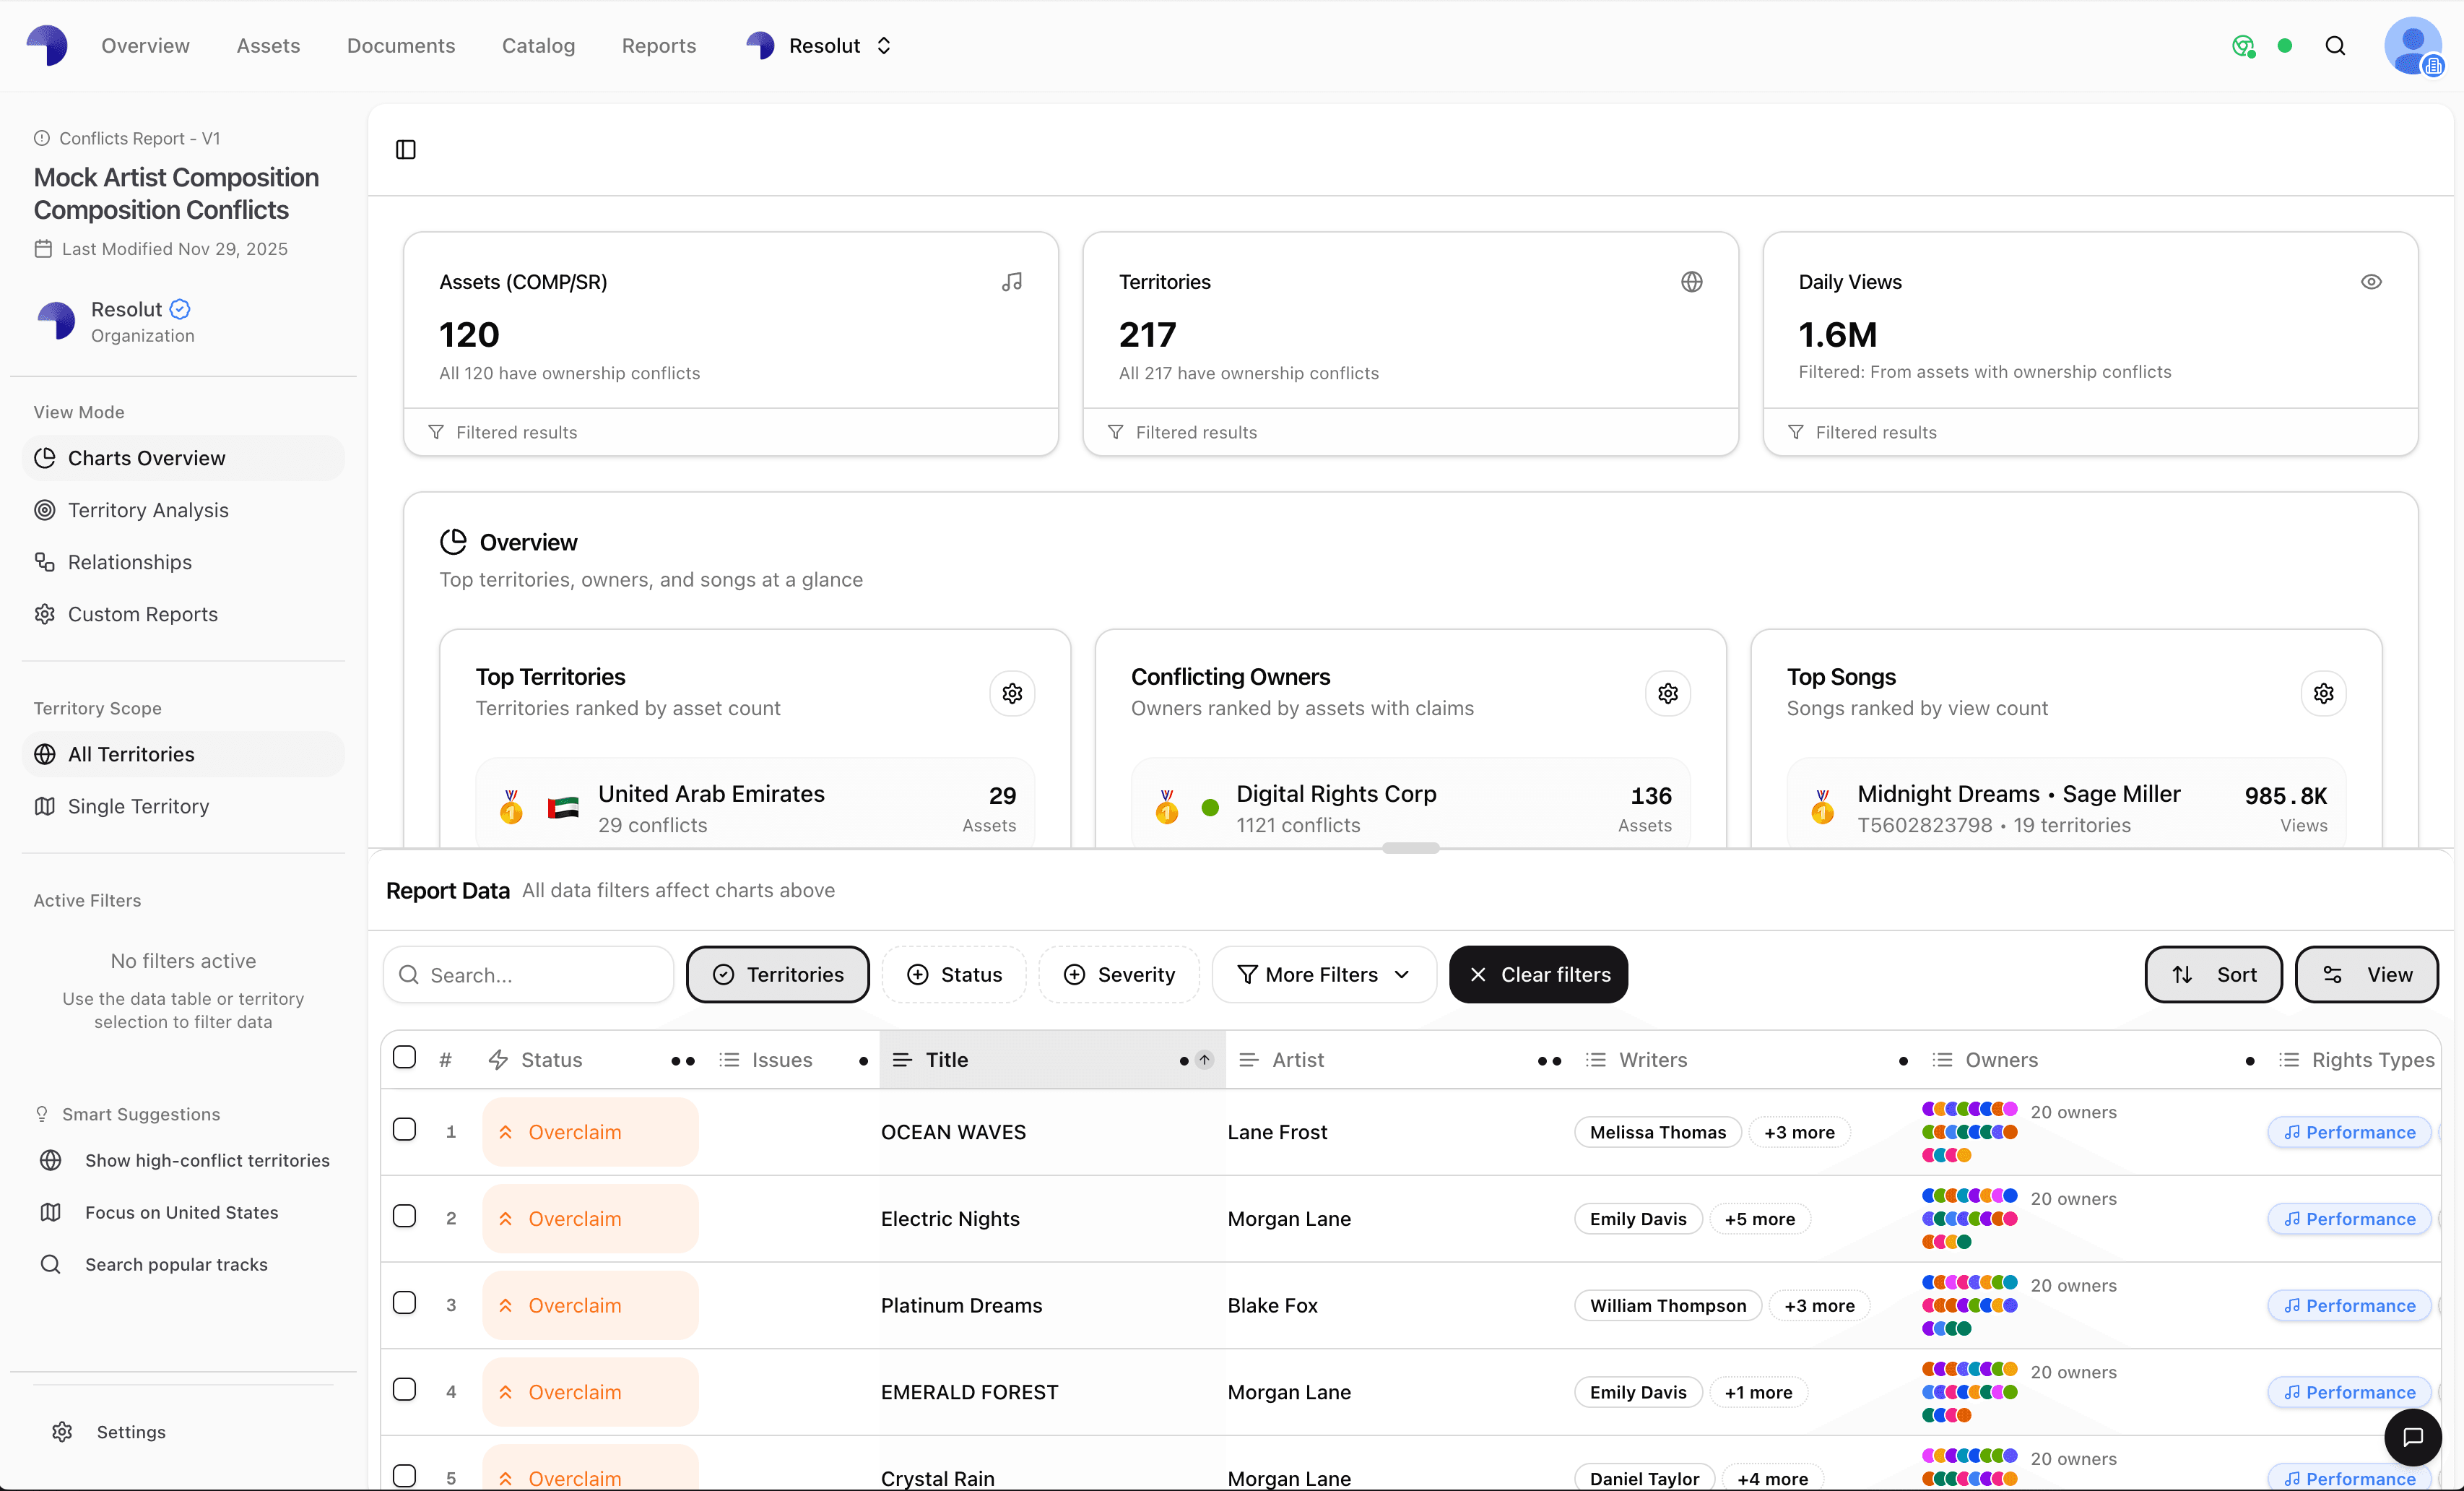This screenshot has width=2464, height=1491.
Task: Expand the More Filters dropdown
Action: (1324, 974)
